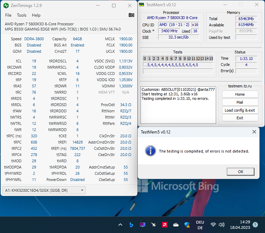The height and width of the screenshot is (233, 265).
Task: Click the ProcOdt value 34.3 Ω
Action: coord(126,105)
